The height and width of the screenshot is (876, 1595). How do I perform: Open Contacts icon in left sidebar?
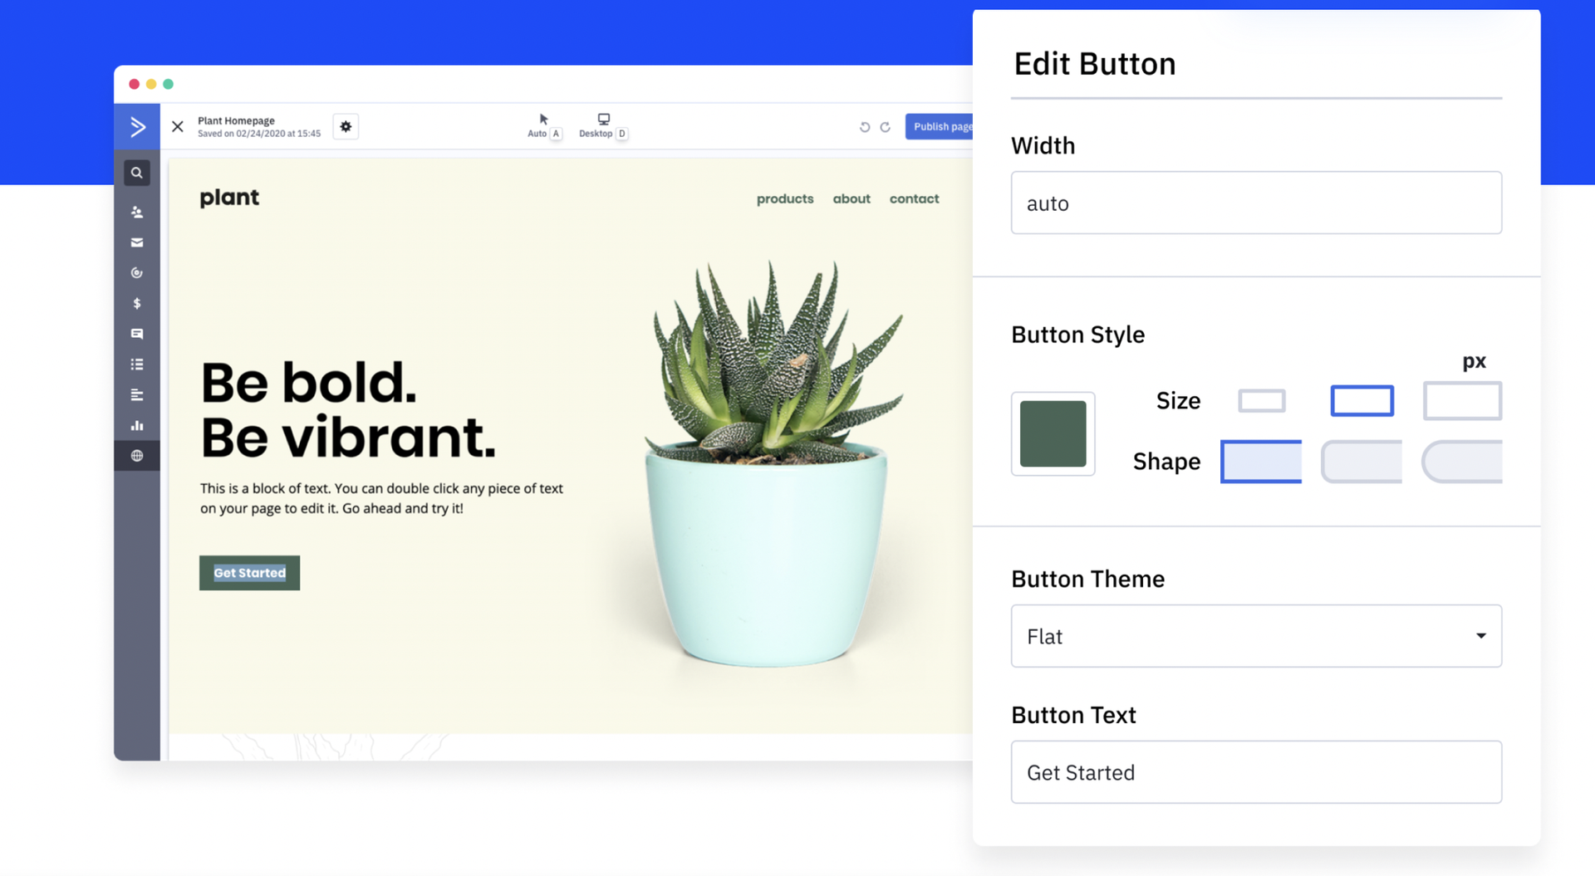137,213
